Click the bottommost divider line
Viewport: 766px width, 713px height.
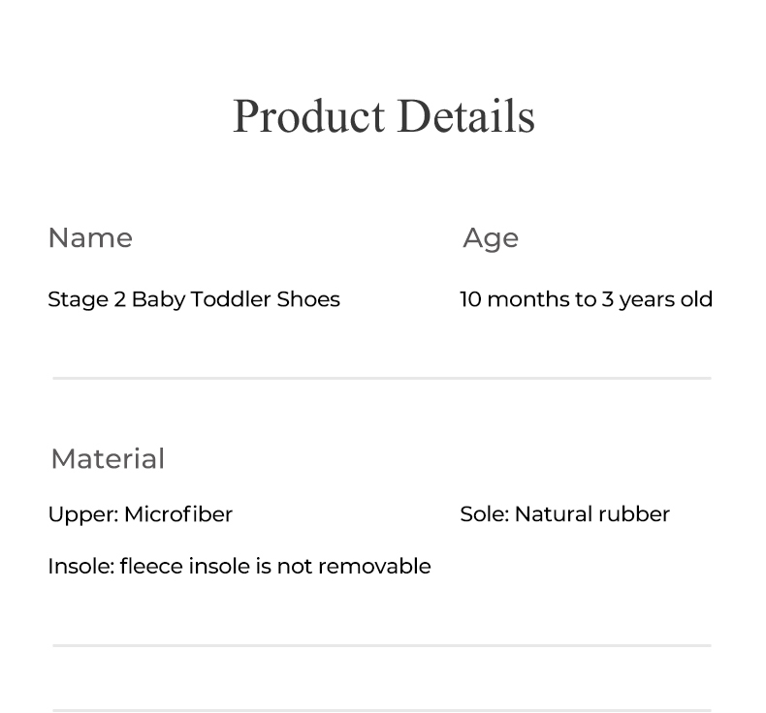pos(382,710)
